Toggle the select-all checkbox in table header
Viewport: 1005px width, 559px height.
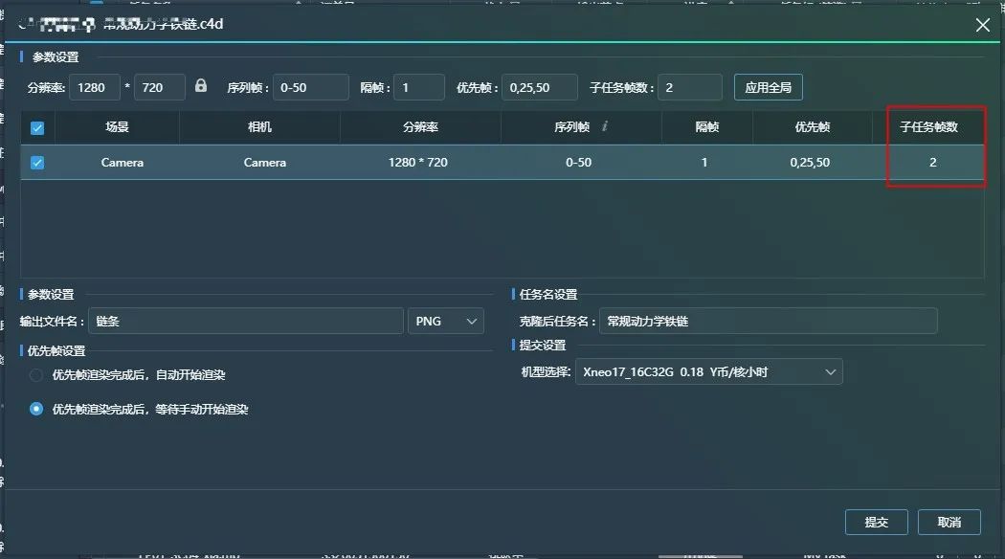37,127
